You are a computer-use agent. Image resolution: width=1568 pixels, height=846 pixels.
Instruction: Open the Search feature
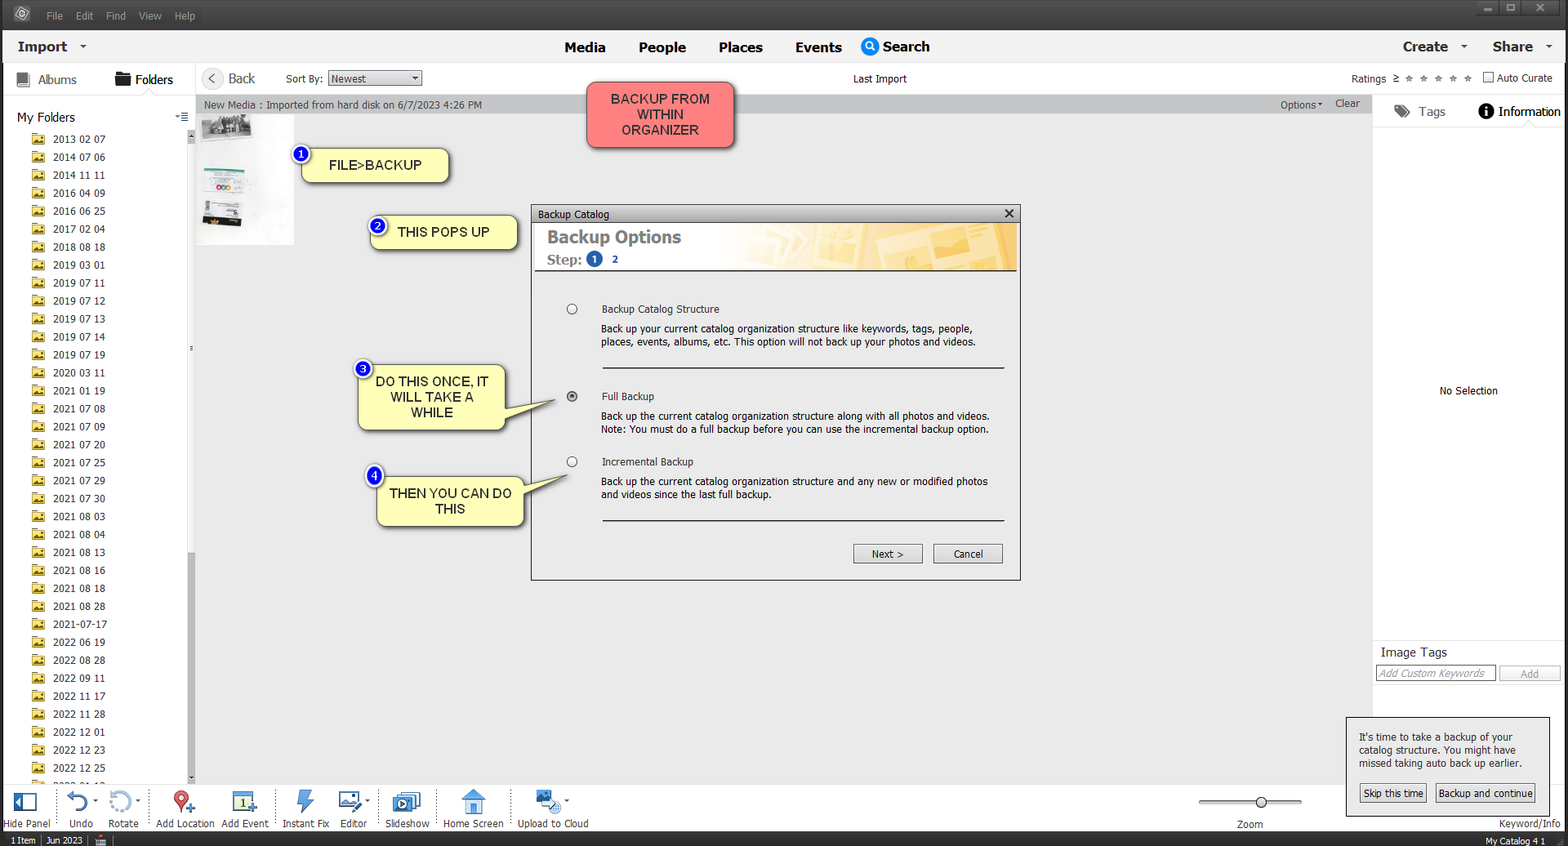[x=895, y=47]
